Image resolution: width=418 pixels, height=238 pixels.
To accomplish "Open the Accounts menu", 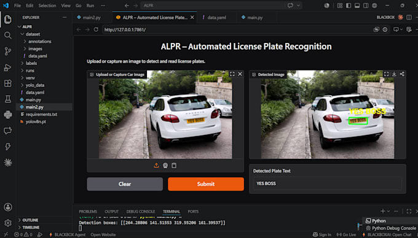I will pyautogui.click(x=8, y=207).
